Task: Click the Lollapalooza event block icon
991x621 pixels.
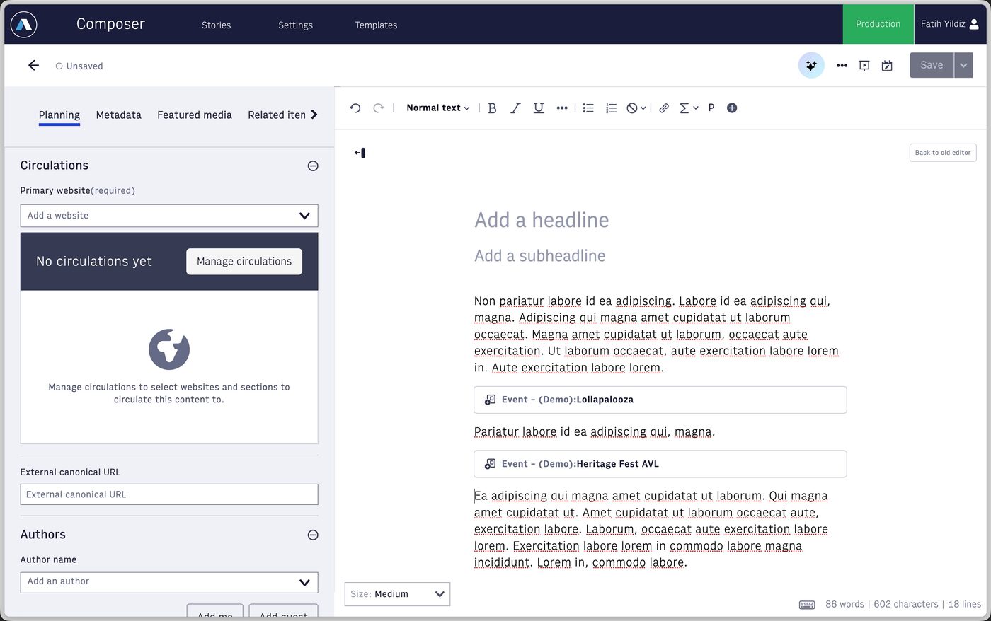Action: click(x=490, y=400)
